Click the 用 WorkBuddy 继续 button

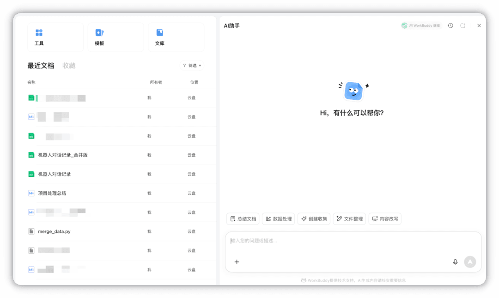pos(421,25)
